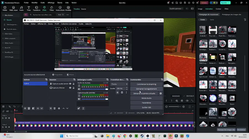Click Démarrer l'enregistrement in OBS
Image resolution: width=249 pixels, height=139 pixels.
click(146, 89)
